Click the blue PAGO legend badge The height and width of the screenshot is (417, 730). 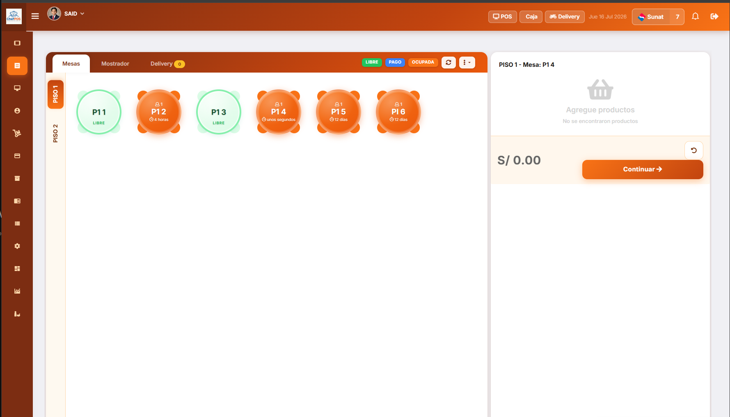[x=395, y=62]
